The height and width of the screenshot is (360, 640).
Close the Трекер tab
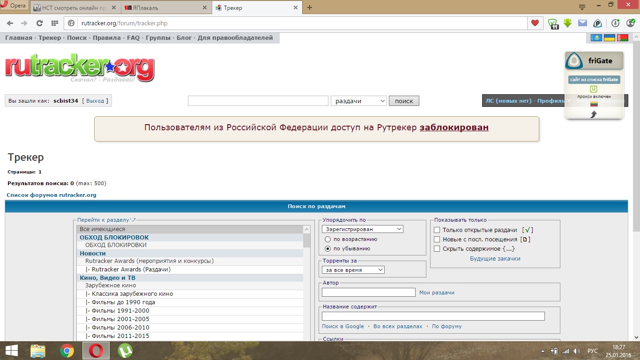coord(296,7)
